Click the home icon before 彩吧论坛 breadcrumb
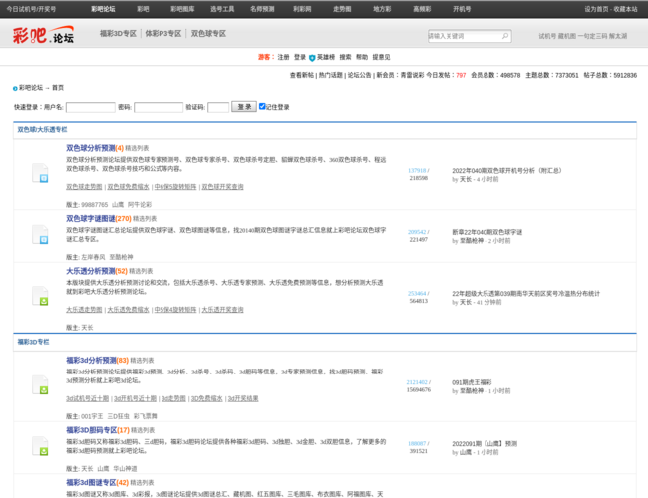The width and height of the screenshot is (648, 498). [x=16, y=88]
